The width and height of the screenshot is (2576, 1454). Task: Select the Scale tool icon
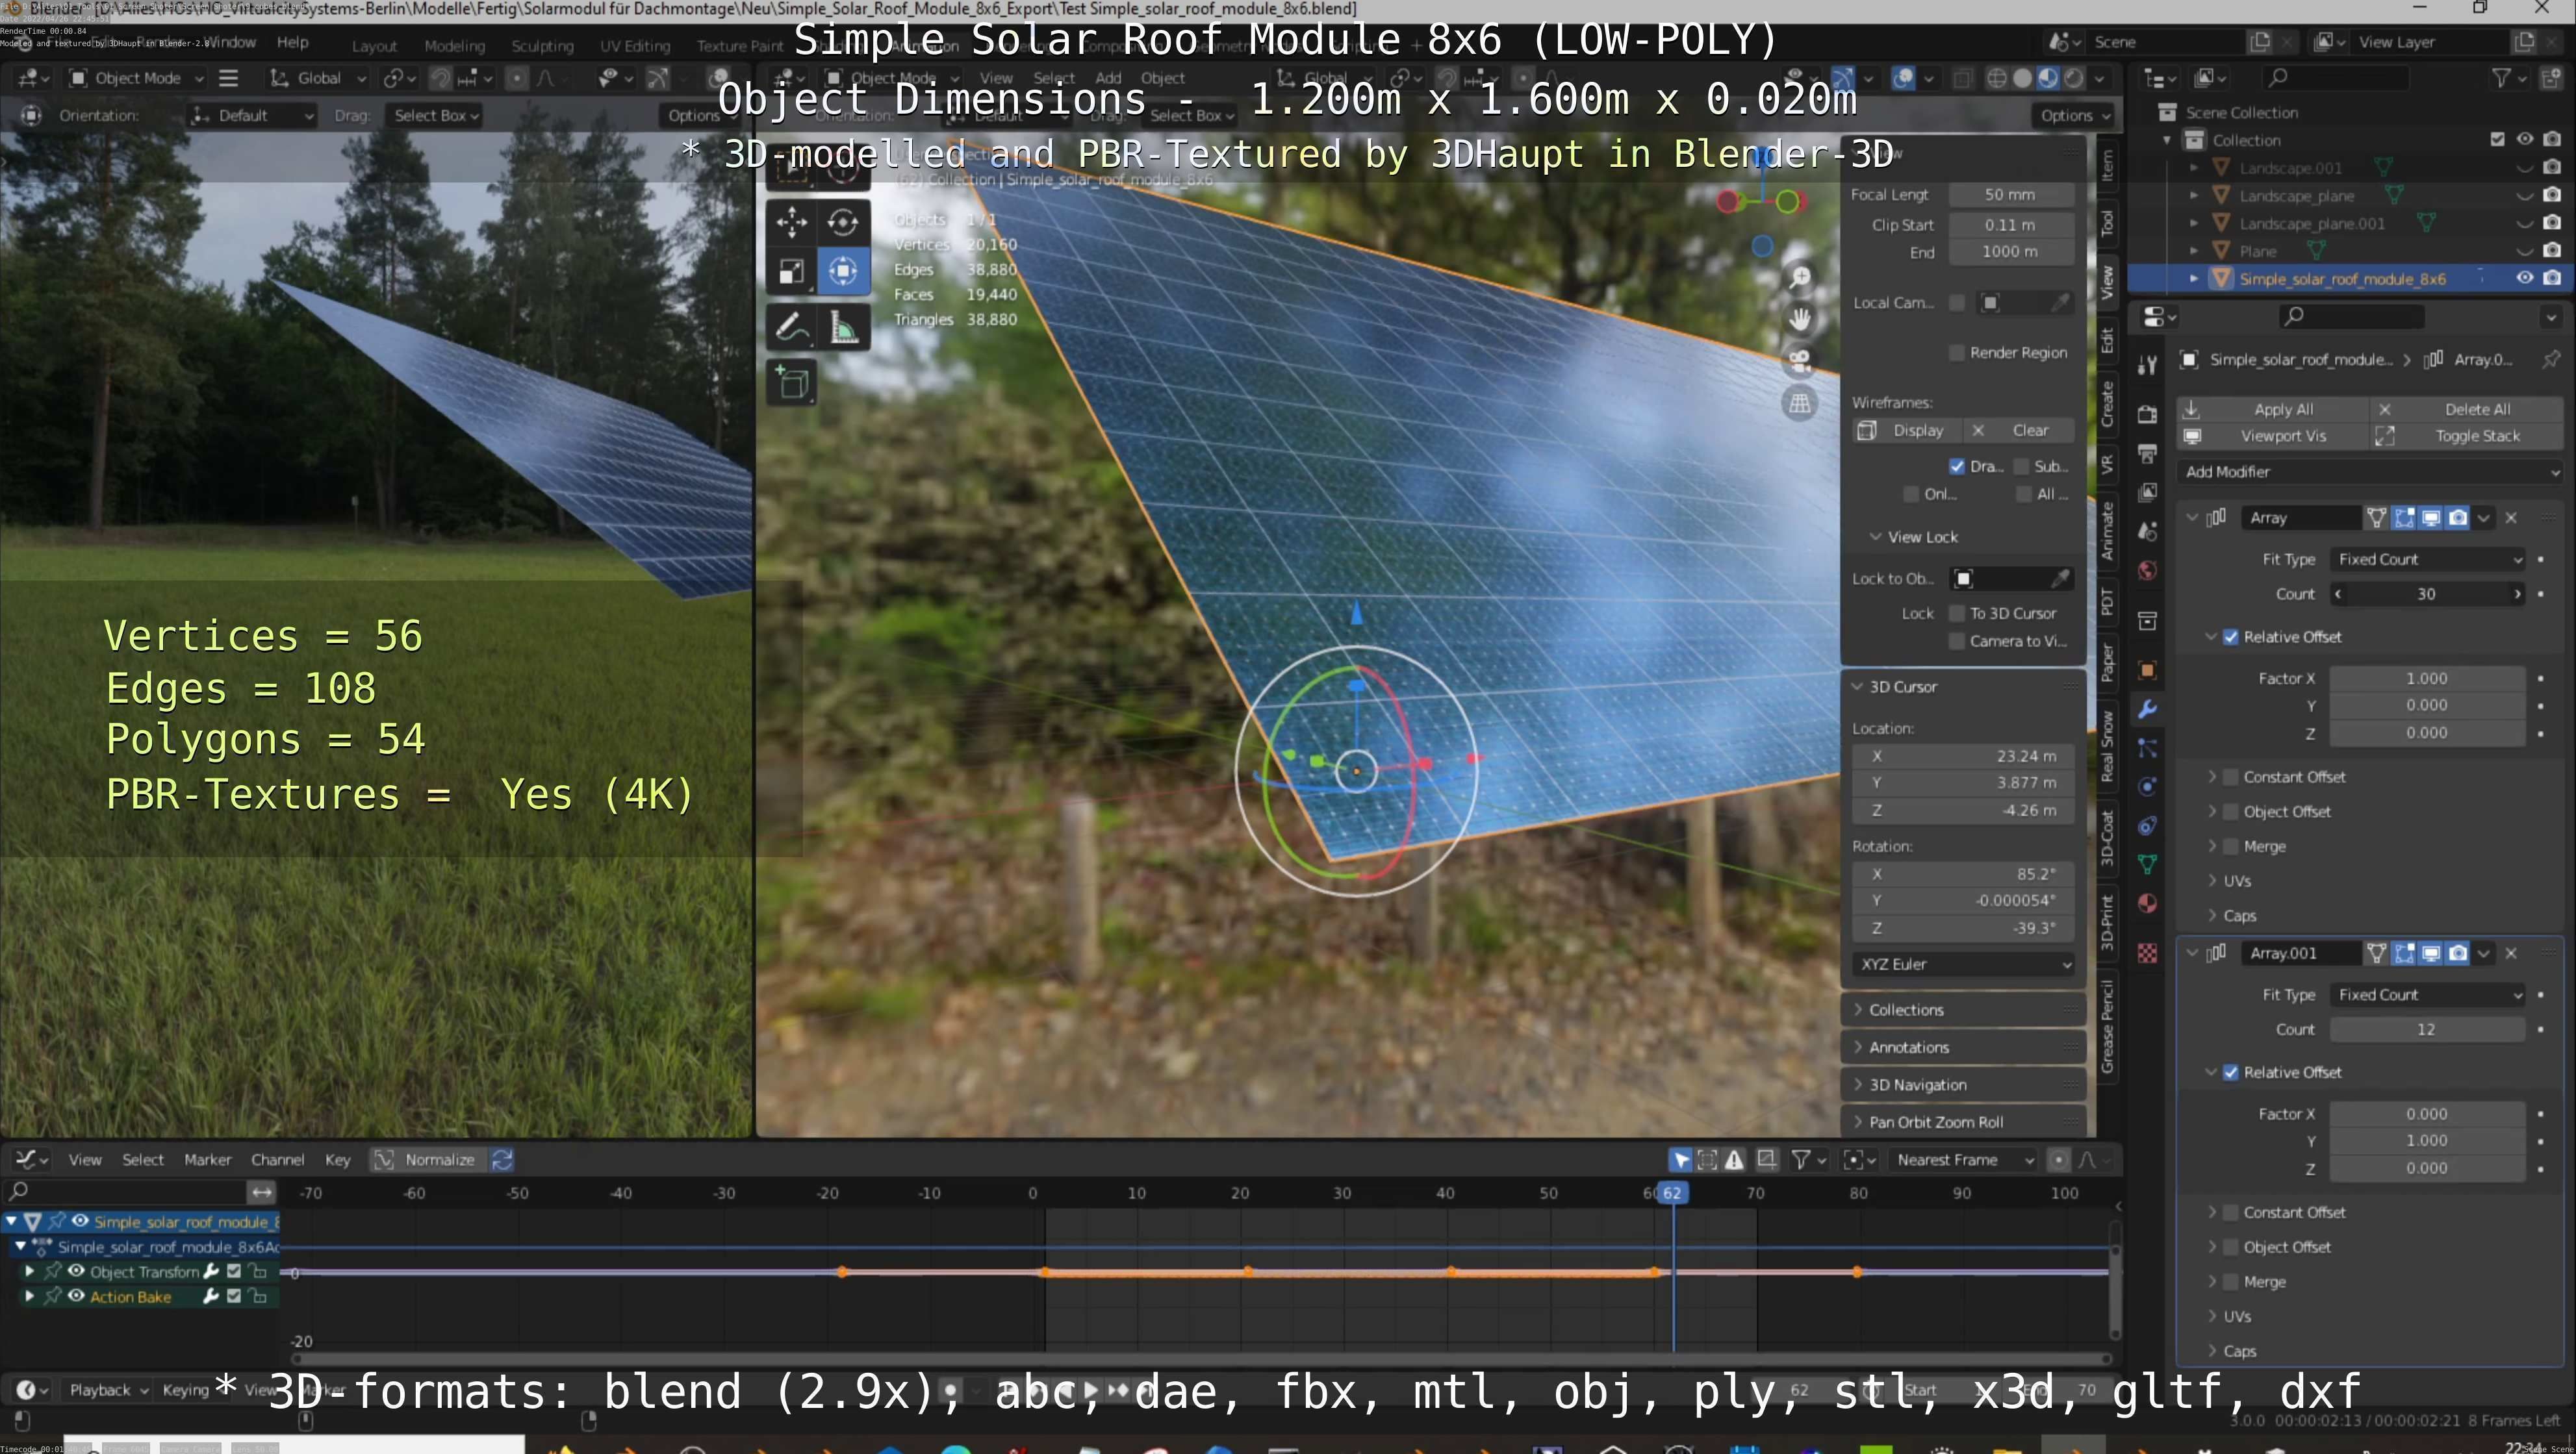(x=791, y=271)
